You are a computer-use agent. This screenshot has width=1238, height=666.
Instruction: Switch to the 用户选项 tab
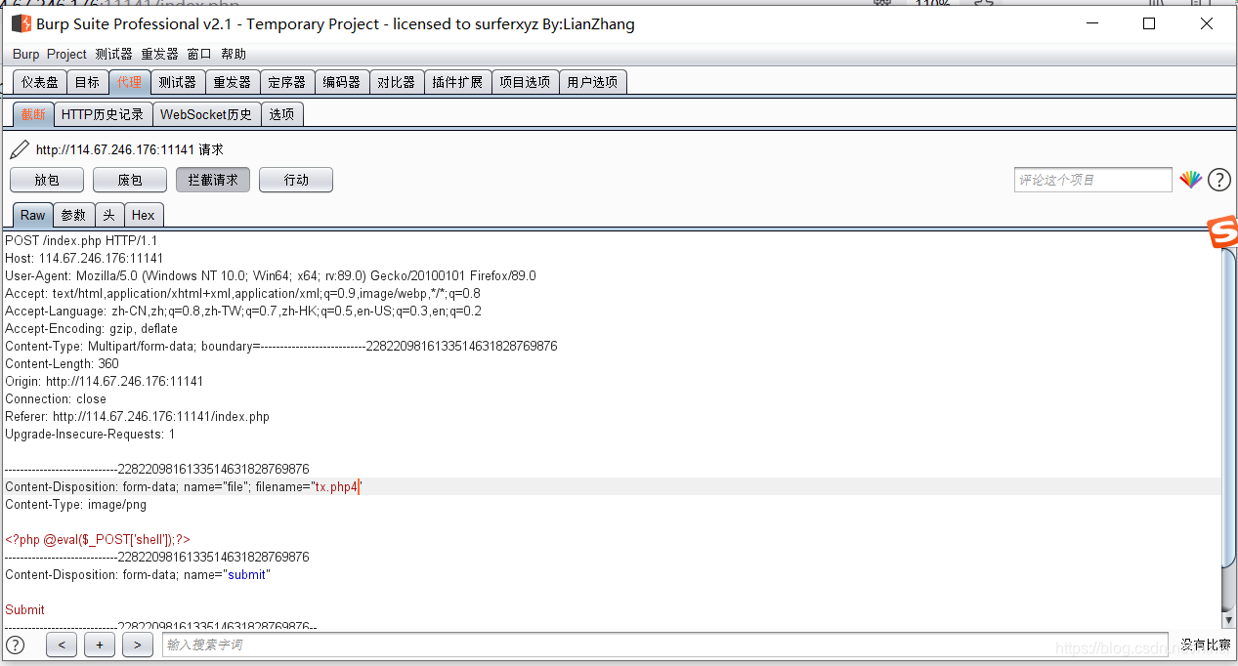pyautogui.click(x=592, y=83)
